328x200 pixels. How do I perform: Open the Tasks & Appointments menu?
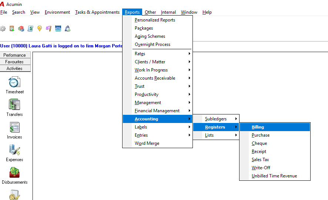[97, 12]
